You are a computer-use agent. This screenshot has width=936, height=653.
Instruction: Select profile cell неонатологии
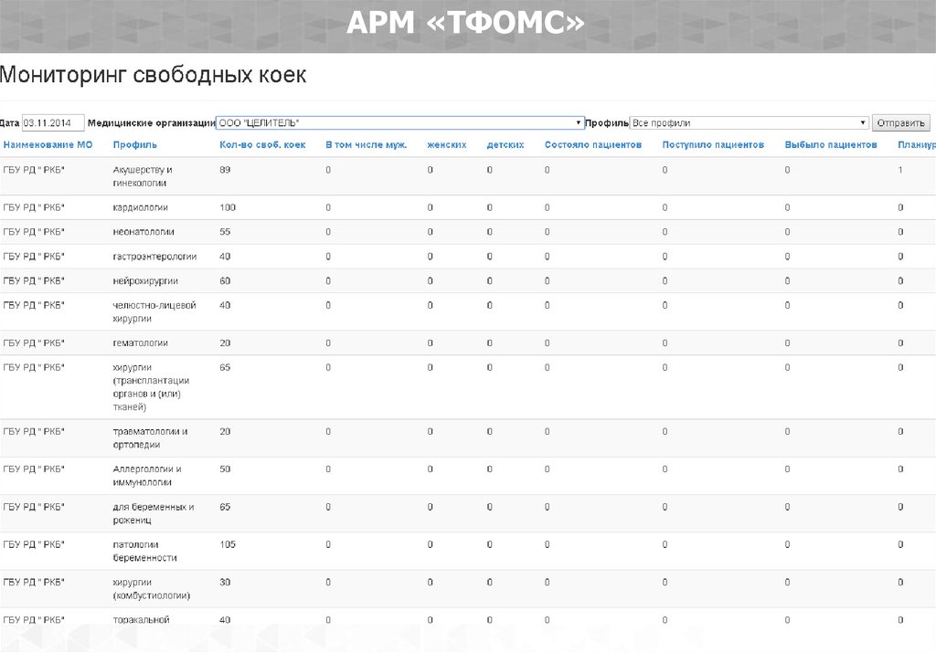click(144, 232)
